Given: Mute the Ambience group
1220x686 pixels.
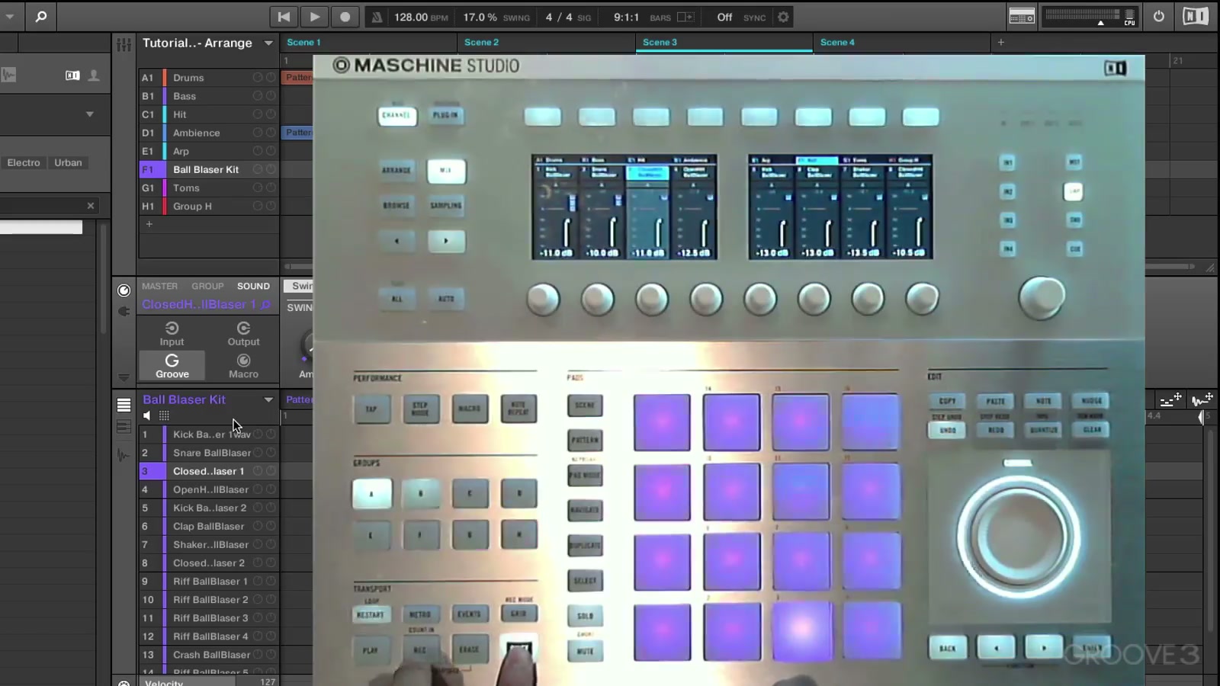Looking at the screenshot, I should tap(258, 133).
